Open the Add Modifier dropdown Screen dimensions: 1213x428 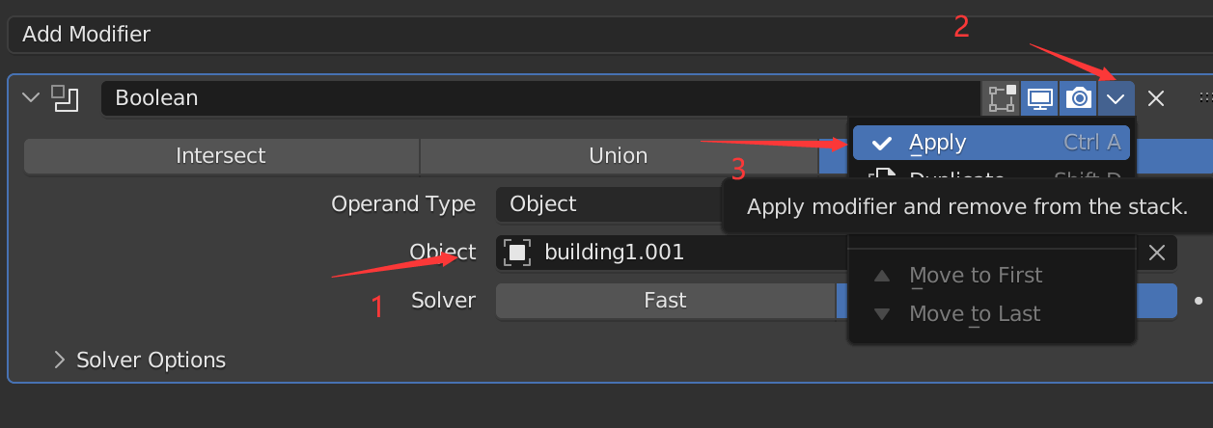tap(606, 35)
